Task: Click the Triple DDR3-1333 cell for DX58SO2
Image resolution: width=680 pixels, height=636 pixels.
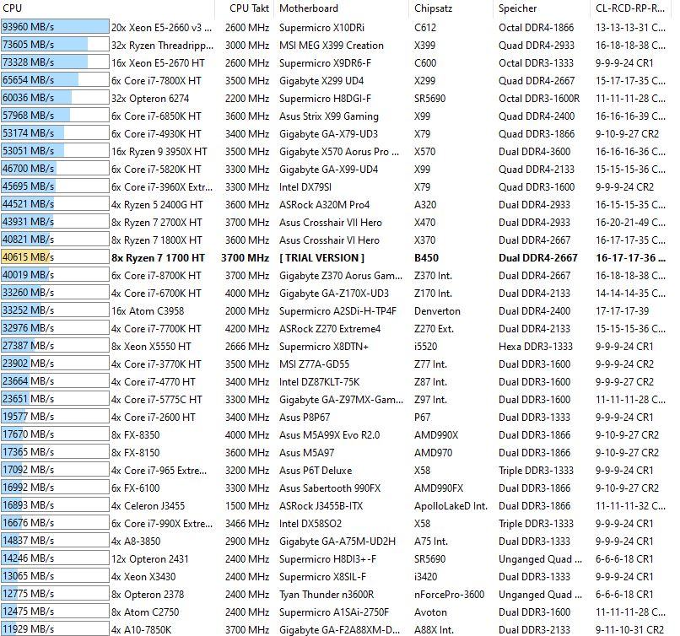Action: [x=536, y=524]
